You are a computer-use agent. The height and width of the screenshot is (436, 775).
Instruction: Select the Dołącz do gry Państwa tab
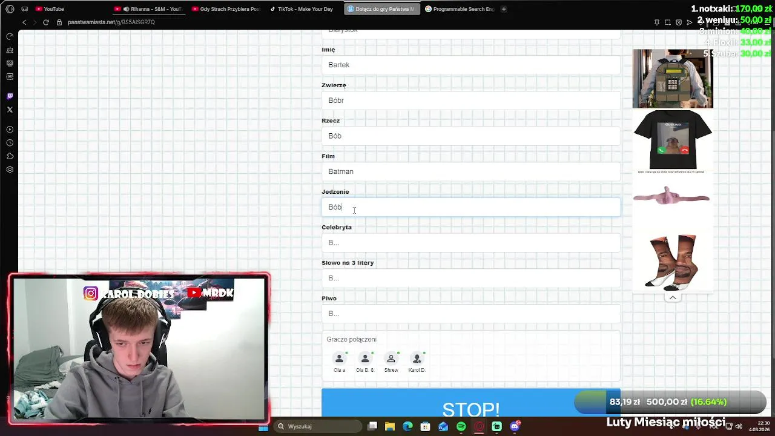coord(381,9)
